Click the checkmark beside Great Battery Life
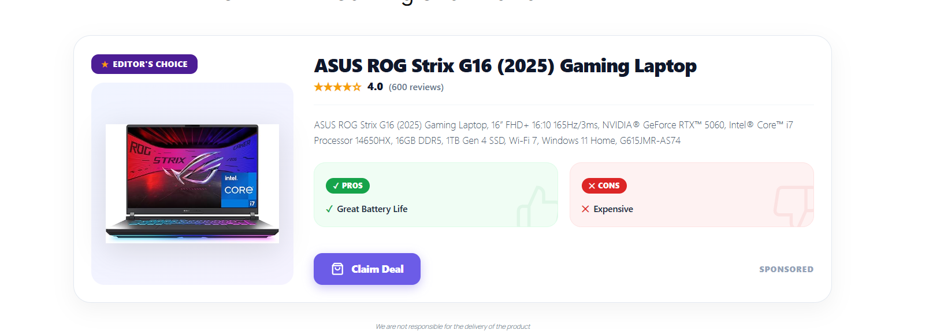This screenshot has height=334, width=929. pos(329,209)
